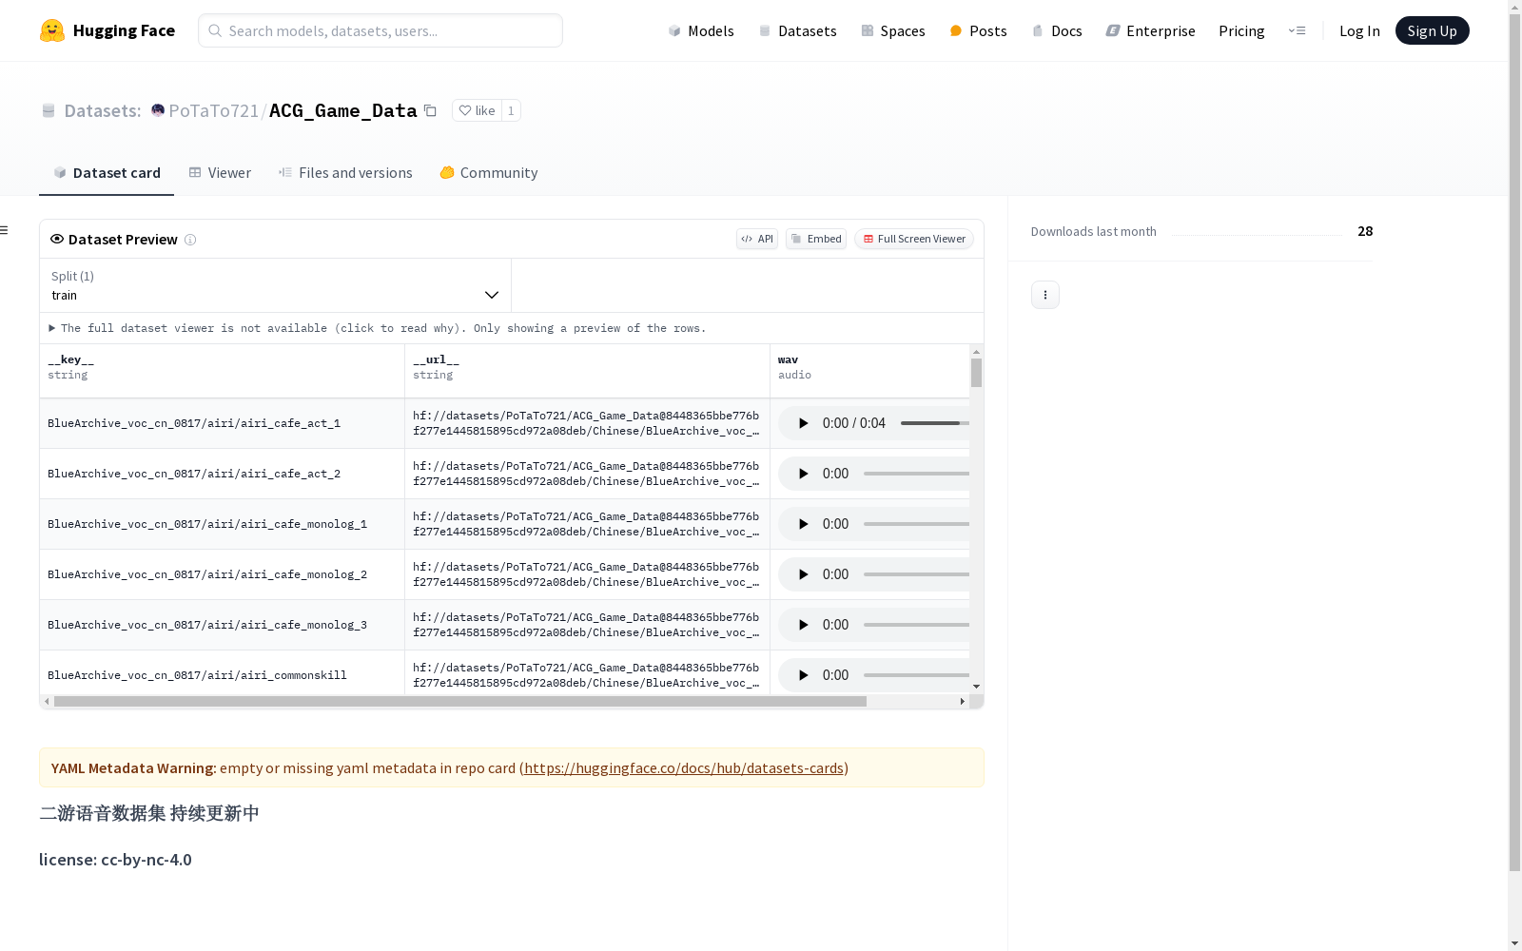
Task: Like the ACG_Game_Data dataset
Action: 477,110
